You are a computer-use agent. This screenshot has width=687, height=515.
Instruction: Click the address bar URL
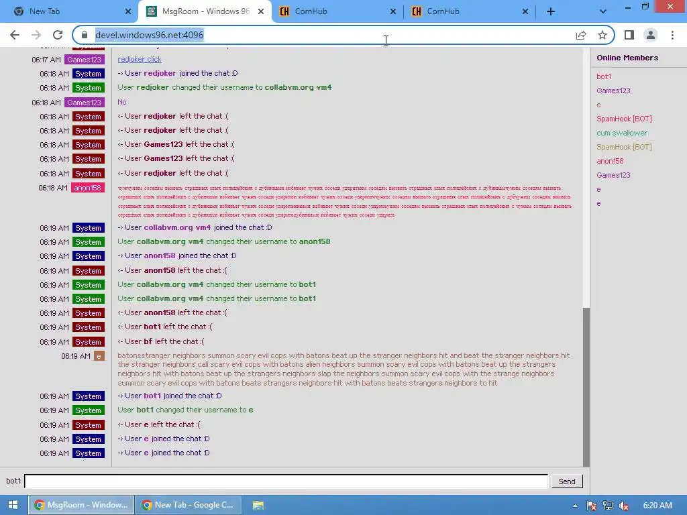pyautogui.click(x=150, y=35)
